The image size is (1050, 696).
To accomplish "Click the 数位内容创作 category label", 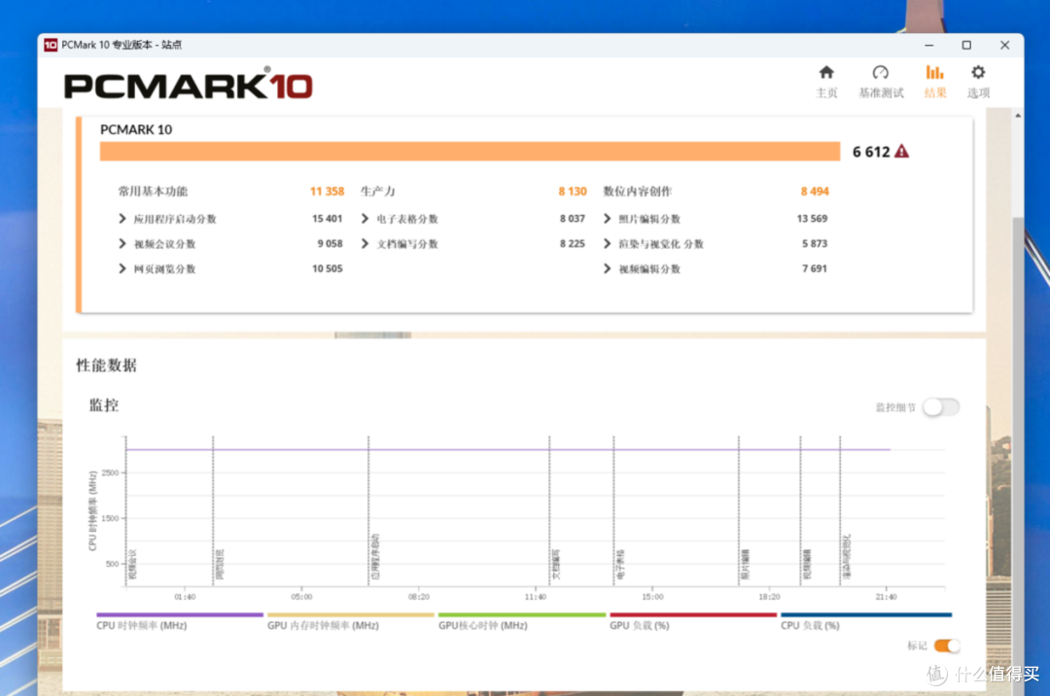I will (638, 191).
